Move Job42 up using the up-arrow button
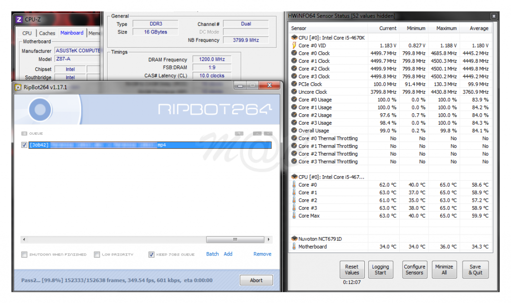The width and height of the screenshot is (511, 303). [x=257, y=134]
